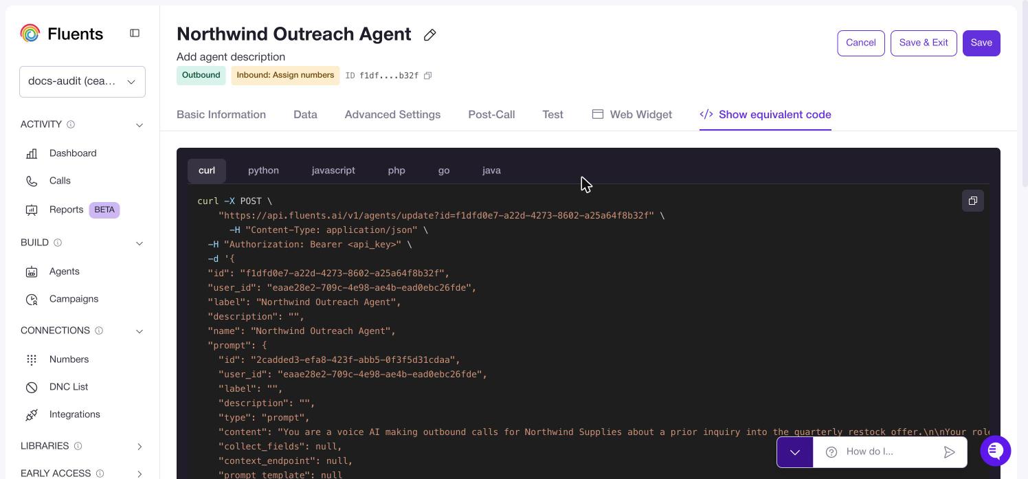The width and height of the screenshot is (1028, 479).
Task: Click the ACTIVITY info icon
Action: (71, 124)
